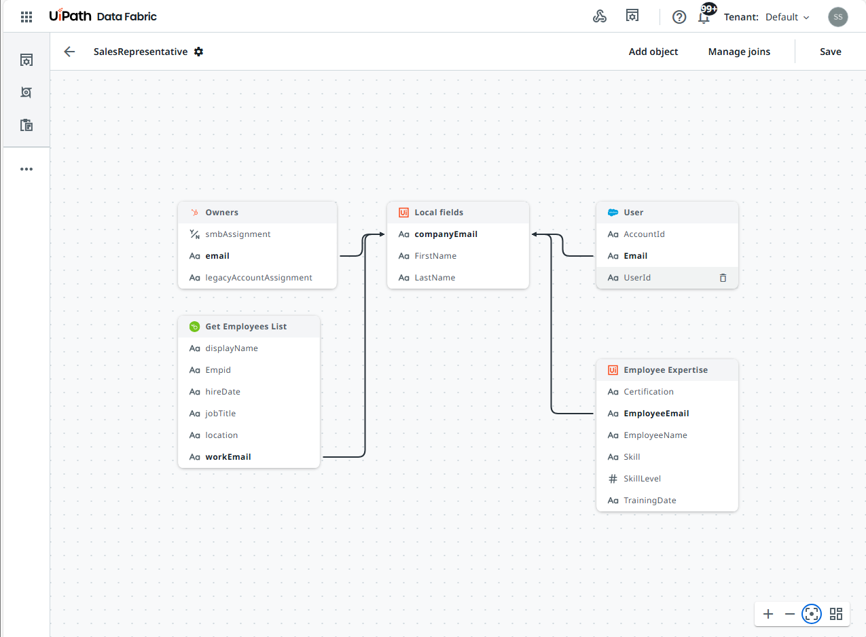This screenshot has width=866, height=637.
Task: Click the fit to screen icon
Action: [x=812, y=614]
